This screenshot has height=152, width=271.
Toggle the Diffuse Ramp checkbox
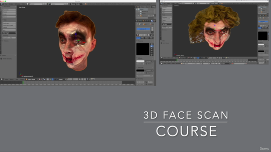point(147,64)
